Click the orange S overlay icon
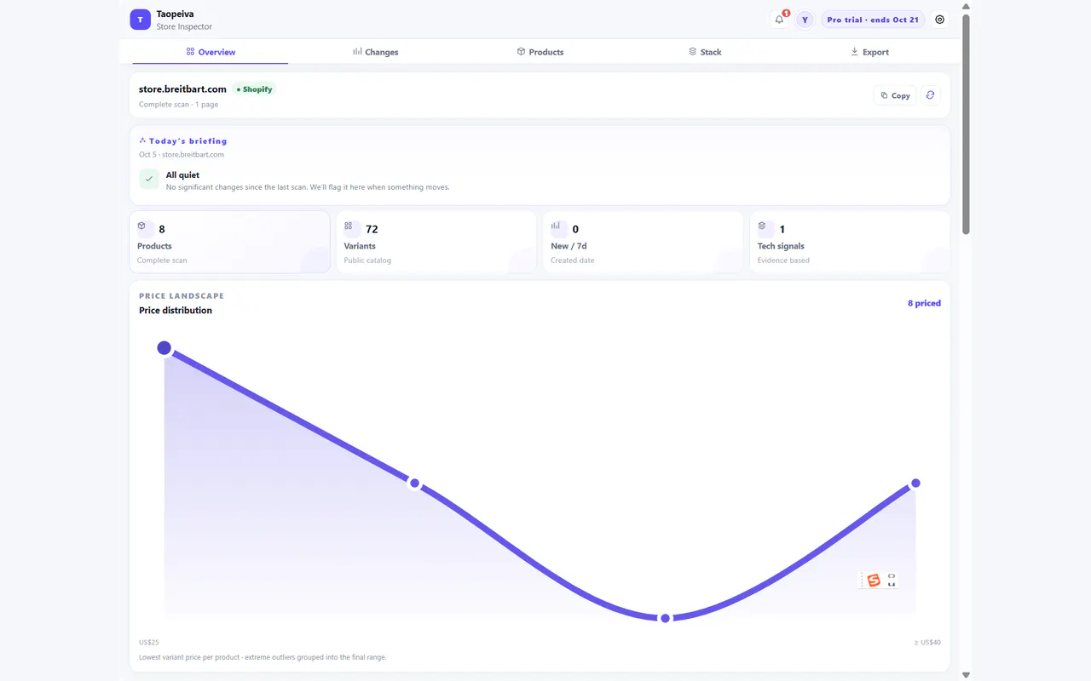 point(873,581)
